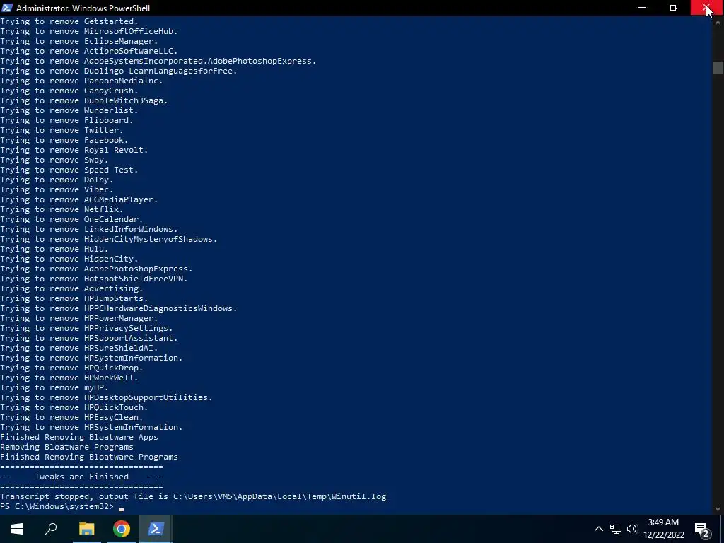
Task: Click the 'Trying to remove Dolby.' line
Action: [57, 180]
